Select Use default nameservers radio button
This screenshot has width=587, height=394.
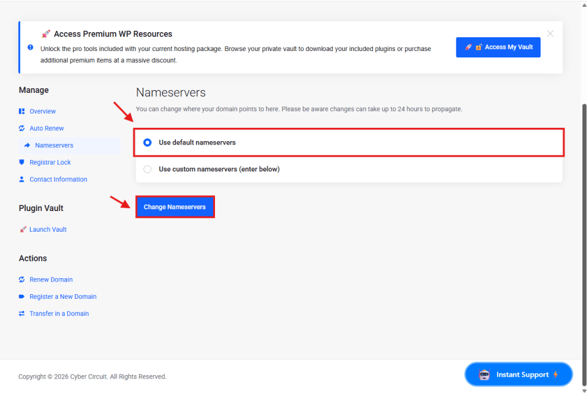pos(147,143)
